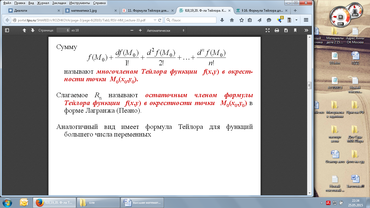Viewport: 370px width, 208px height.
Task: Go to previous PDF page
Action: [x=24, y=30]
